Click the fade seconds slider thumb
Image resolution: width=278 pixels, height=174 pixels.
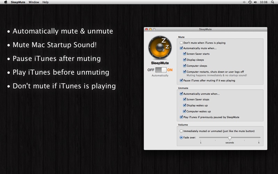point(230,138)
